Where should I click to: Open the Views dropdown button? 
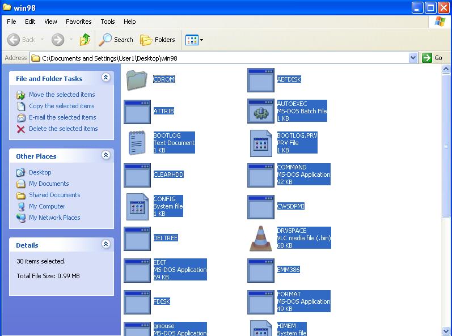[194, 40]
